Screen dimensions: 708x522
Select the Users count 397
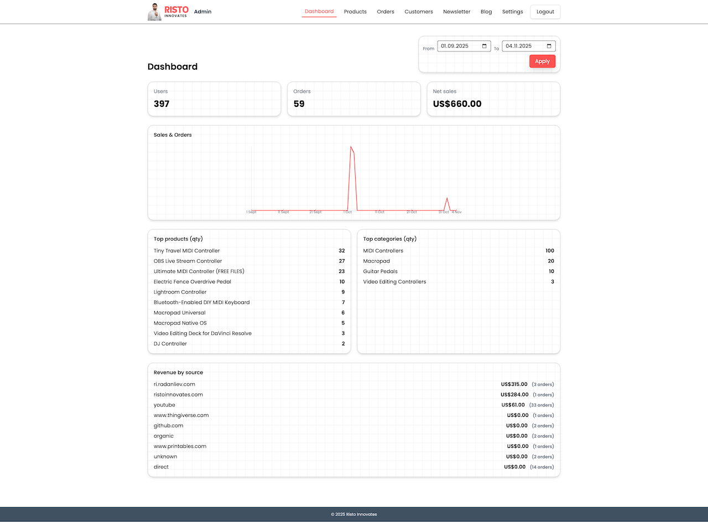point(162,104)
